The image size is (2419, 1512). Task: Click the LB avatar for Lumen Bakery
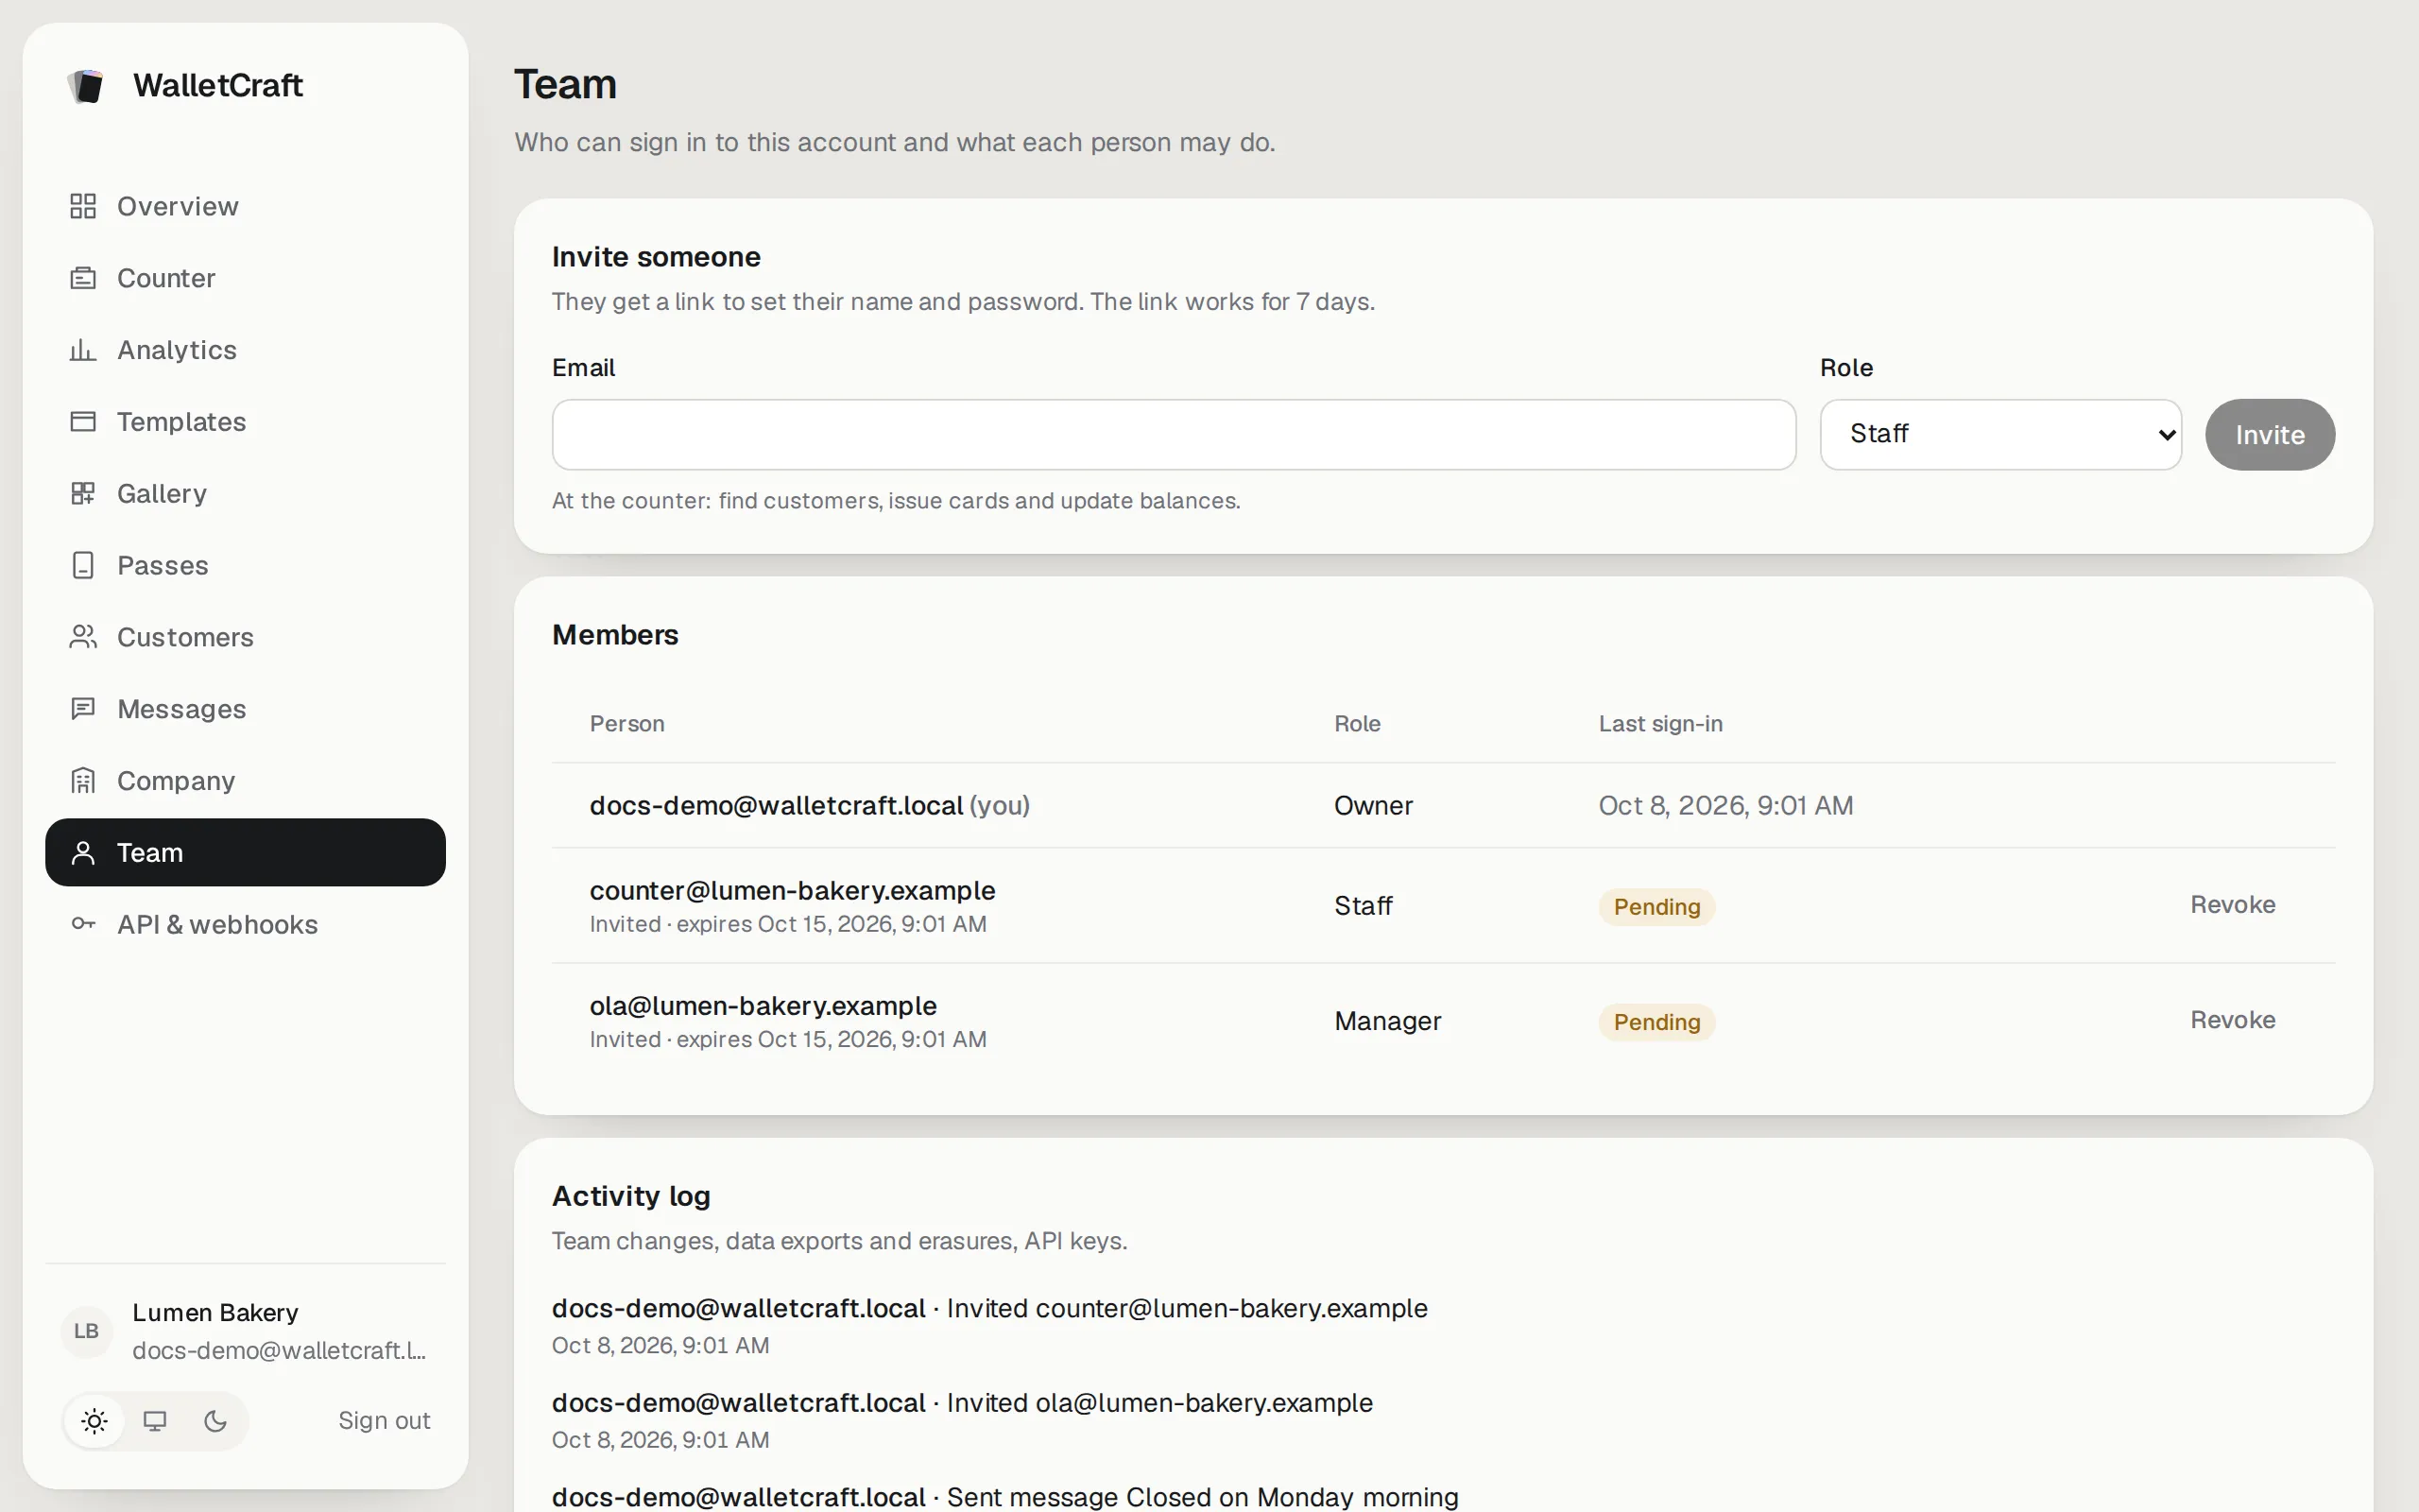click(x=86, y=1331)
